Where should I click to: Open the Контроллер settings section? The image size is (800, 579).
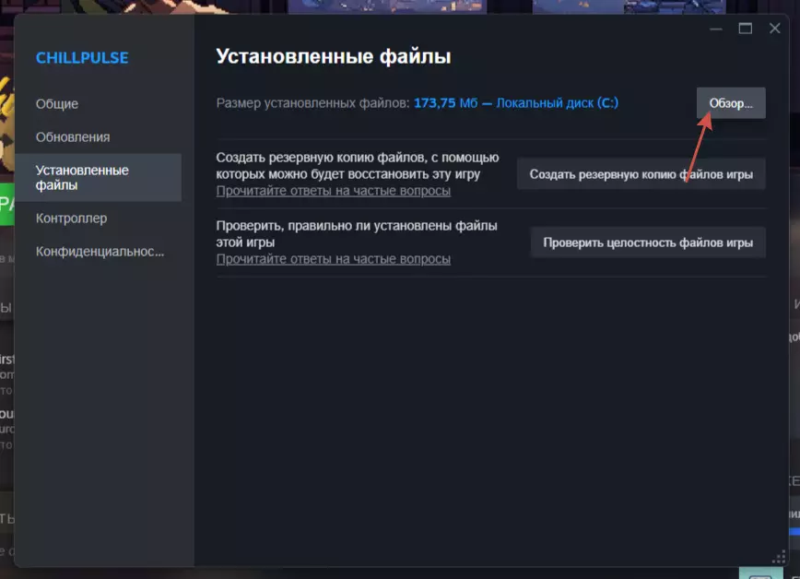pyautogui.click(x=72, y=218)
